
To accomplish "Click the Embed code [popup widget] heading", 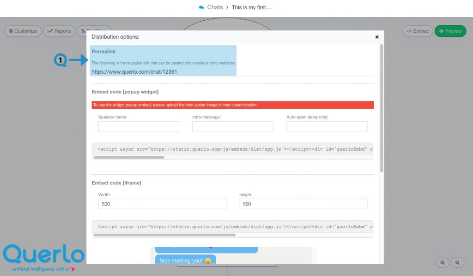I will tap(125, 92).
